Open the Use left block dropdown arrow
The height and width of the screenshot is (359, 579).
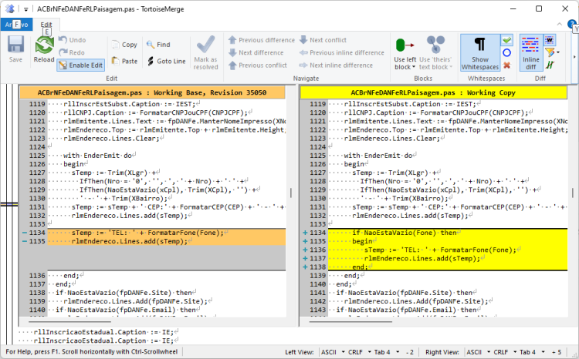pos(414,67)
